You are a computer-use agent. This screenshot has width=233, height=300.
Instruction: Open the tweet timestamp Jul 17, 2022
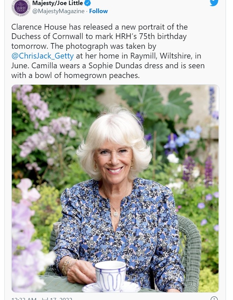coord(42,299)
